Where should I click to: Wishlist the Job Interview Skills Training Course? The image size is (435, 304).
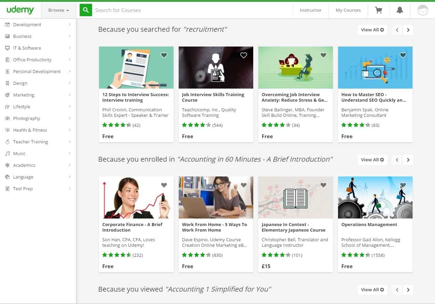click(x=244, y=55)
